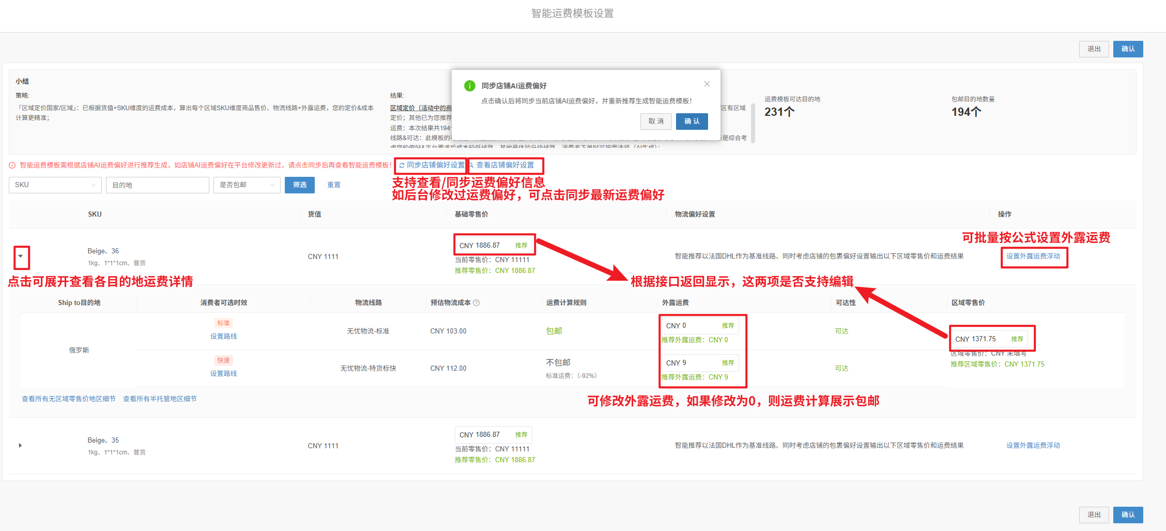Click the magnifier icon beside 查看店铺偏好设置
Image resolution: width=1166 pixels, height=531 pixels.
[x=471, y=165]
